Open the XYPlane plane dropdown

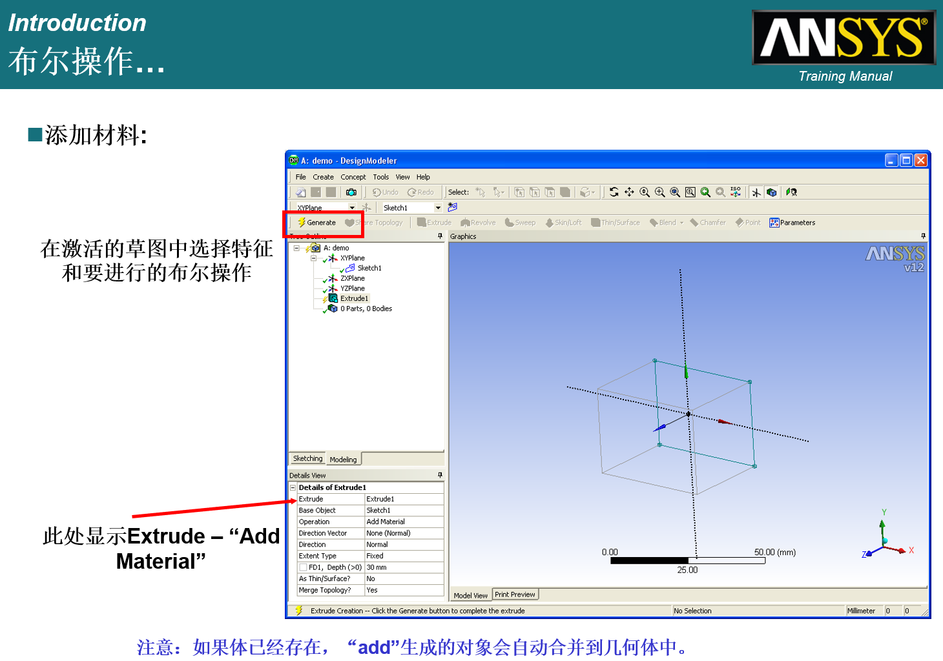[353, 207]
